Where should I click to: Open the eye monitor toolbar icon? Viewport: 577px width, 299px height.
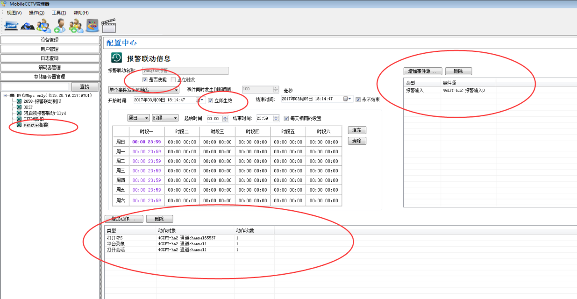92,25
